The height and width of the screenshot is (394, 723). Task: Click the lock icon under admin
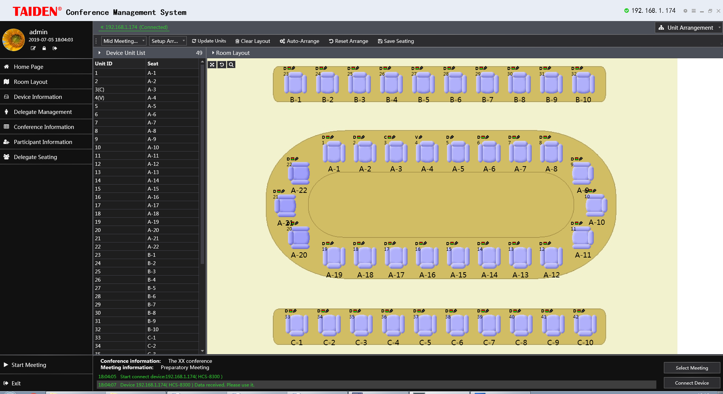tap(44, 48)
